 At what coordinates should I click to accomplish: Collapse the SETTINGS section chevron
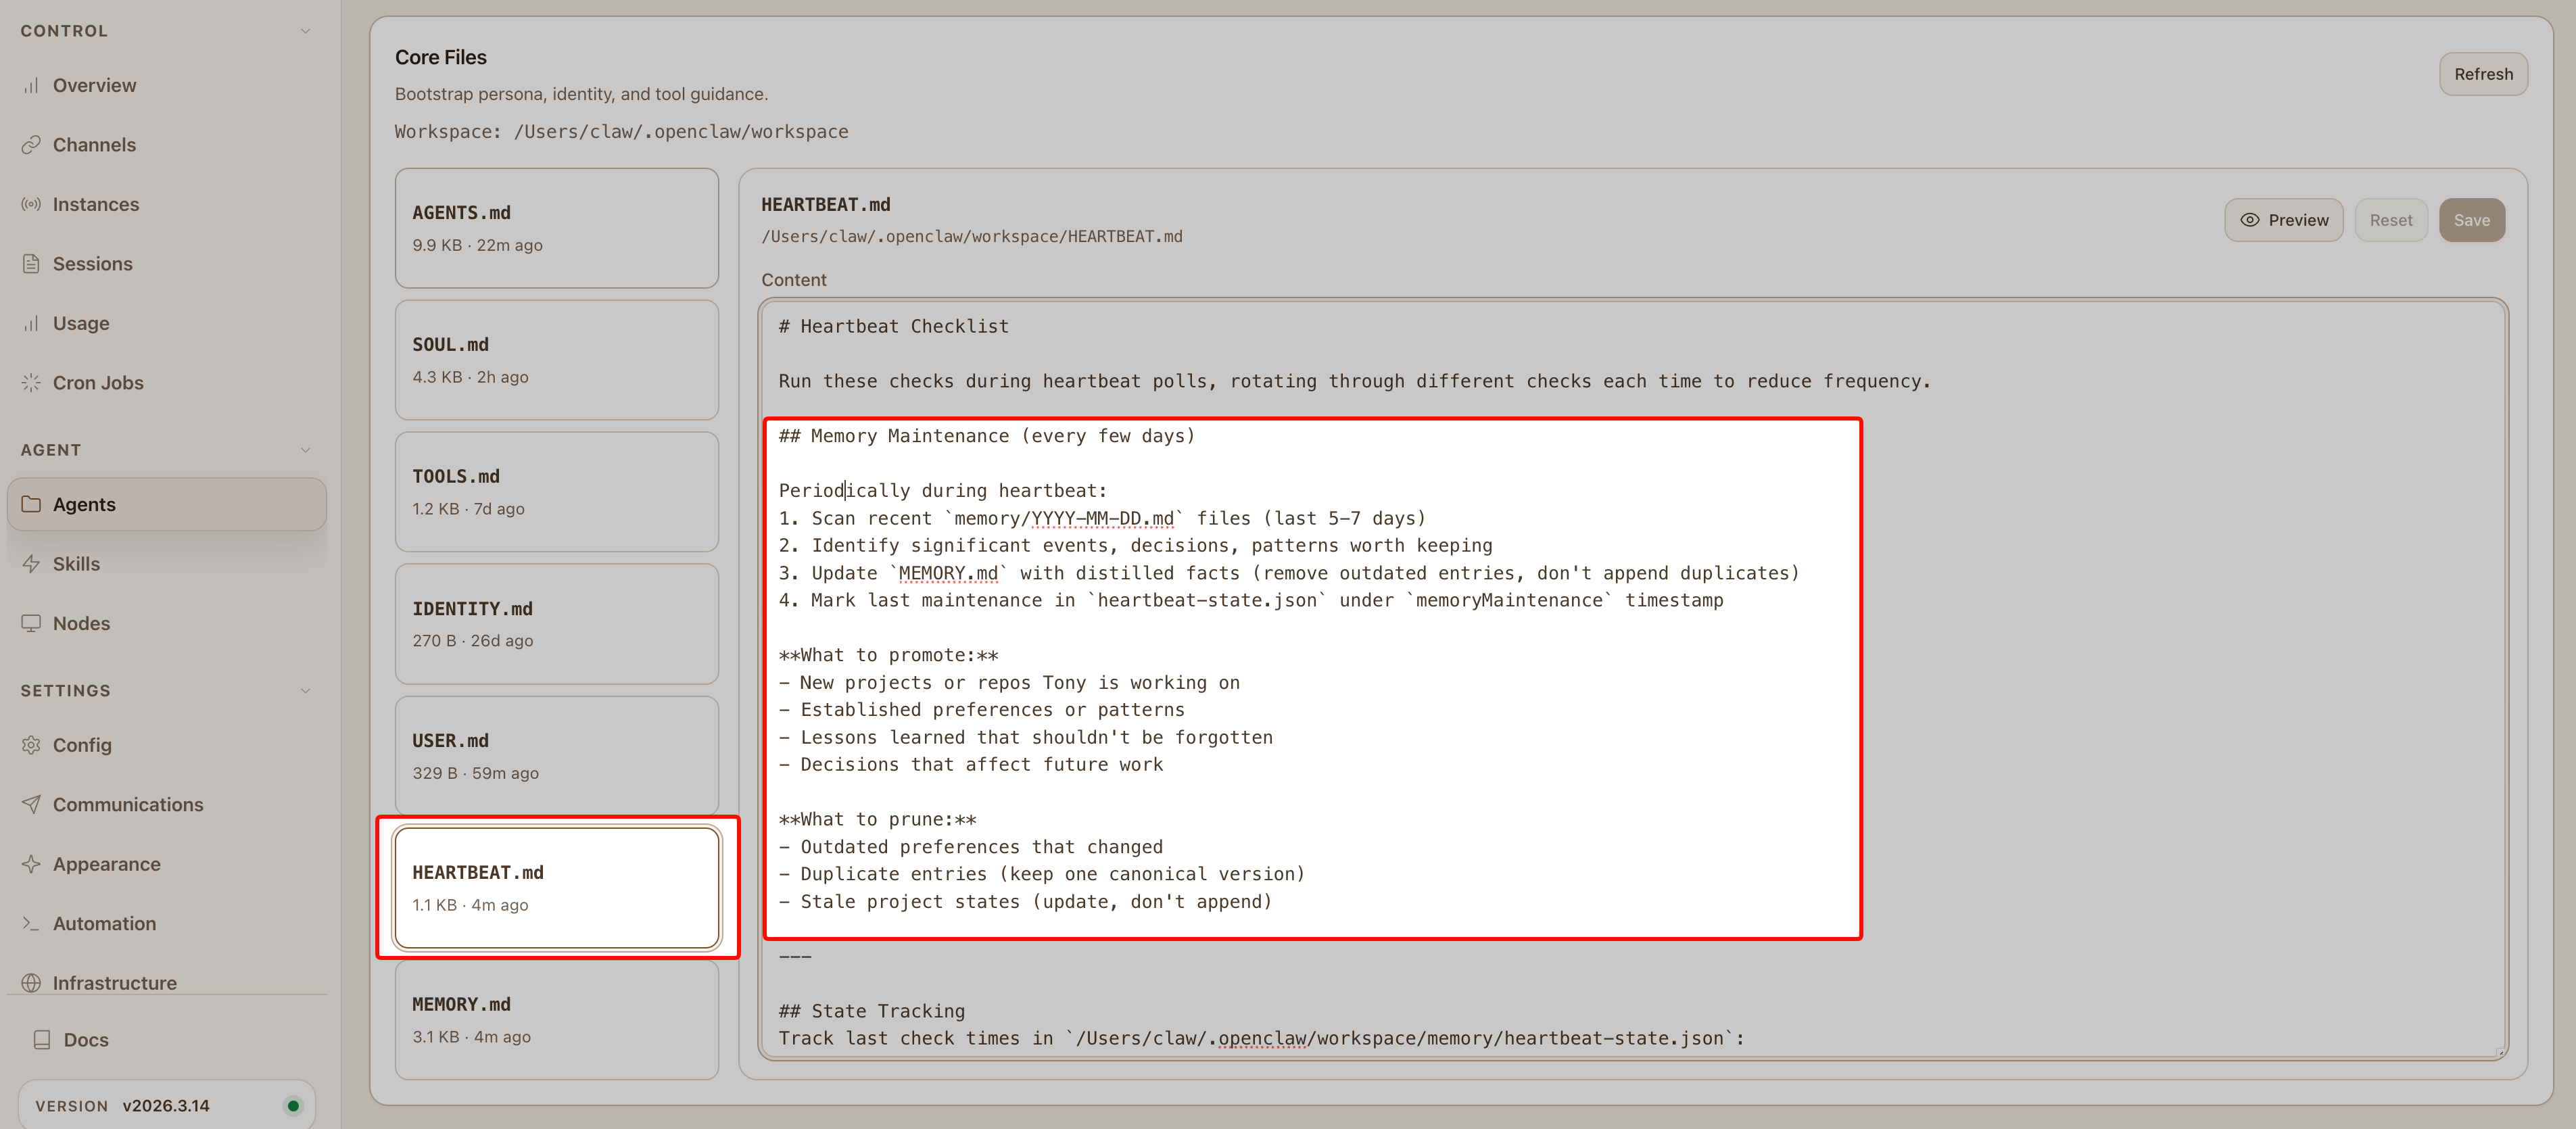point(305,691)
